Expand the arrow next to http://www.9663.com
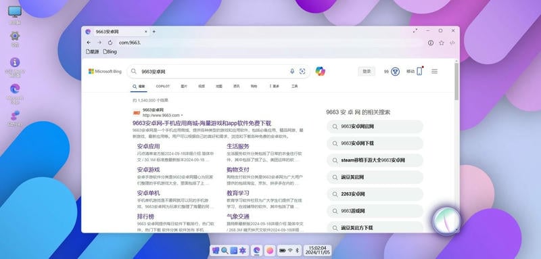Image resolution: width=541 pixels, height=259 pixels. pyautogui.click(x=182, y=115)
